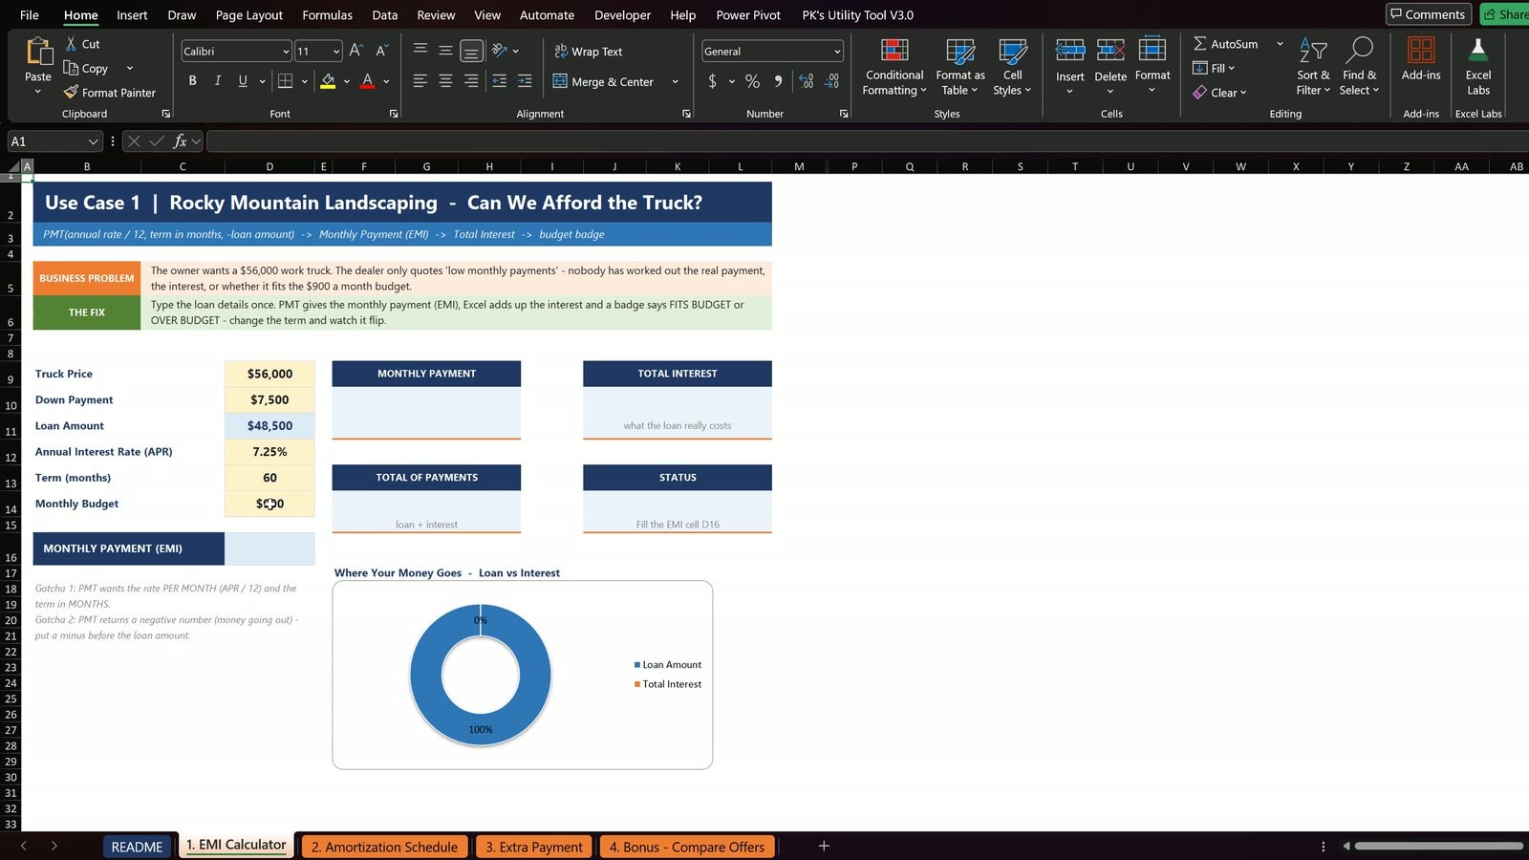Click the Insert Function fx icon

[x=180, y=141]
